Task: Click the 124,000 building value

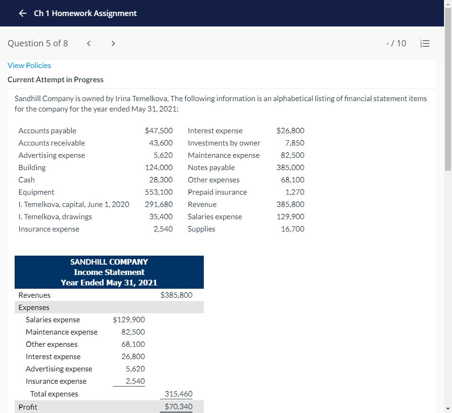Action: coord(159,168)
